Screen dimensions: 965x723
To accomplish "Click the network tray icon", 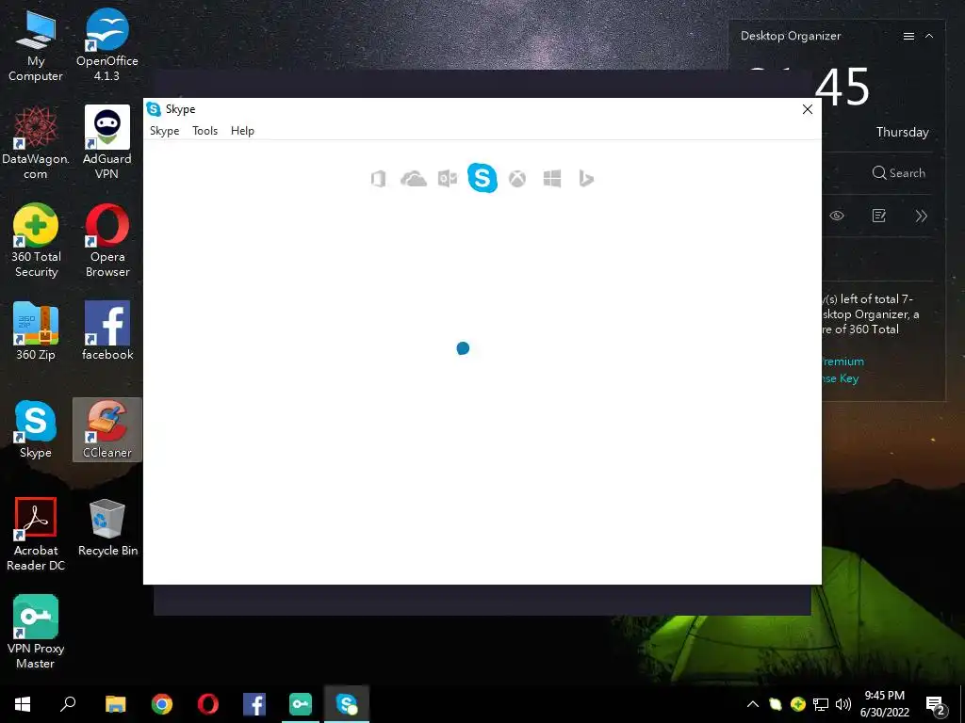I will point(821,704).
